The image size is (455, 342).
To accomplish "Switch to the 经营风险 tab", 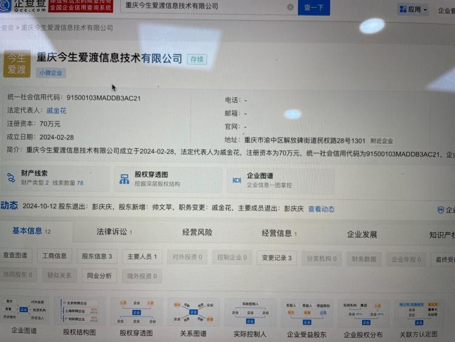I will [x=197, y=233].
